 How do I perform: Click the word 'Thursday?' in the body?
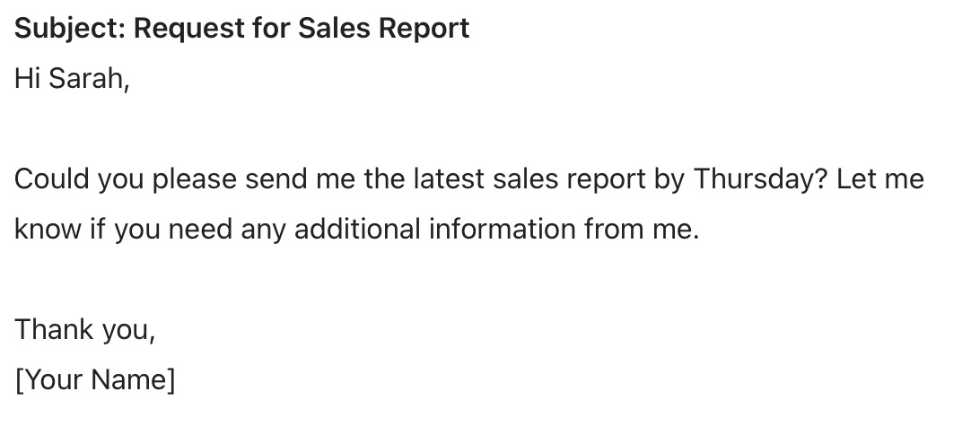coord(760,180)
